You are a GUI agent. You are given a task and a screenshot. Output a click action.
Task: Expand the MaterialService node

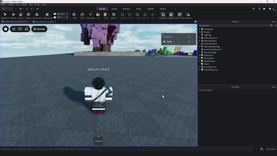tap(200, 38)
